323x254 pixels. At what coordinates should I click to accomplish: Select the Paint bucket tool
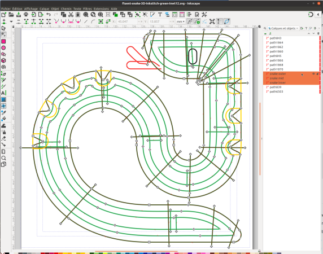coord(3,119)
